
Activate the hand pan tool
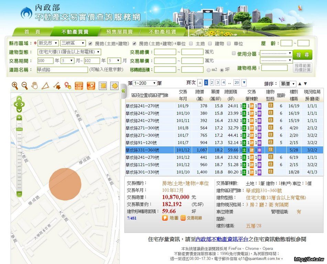pos(35,85)
